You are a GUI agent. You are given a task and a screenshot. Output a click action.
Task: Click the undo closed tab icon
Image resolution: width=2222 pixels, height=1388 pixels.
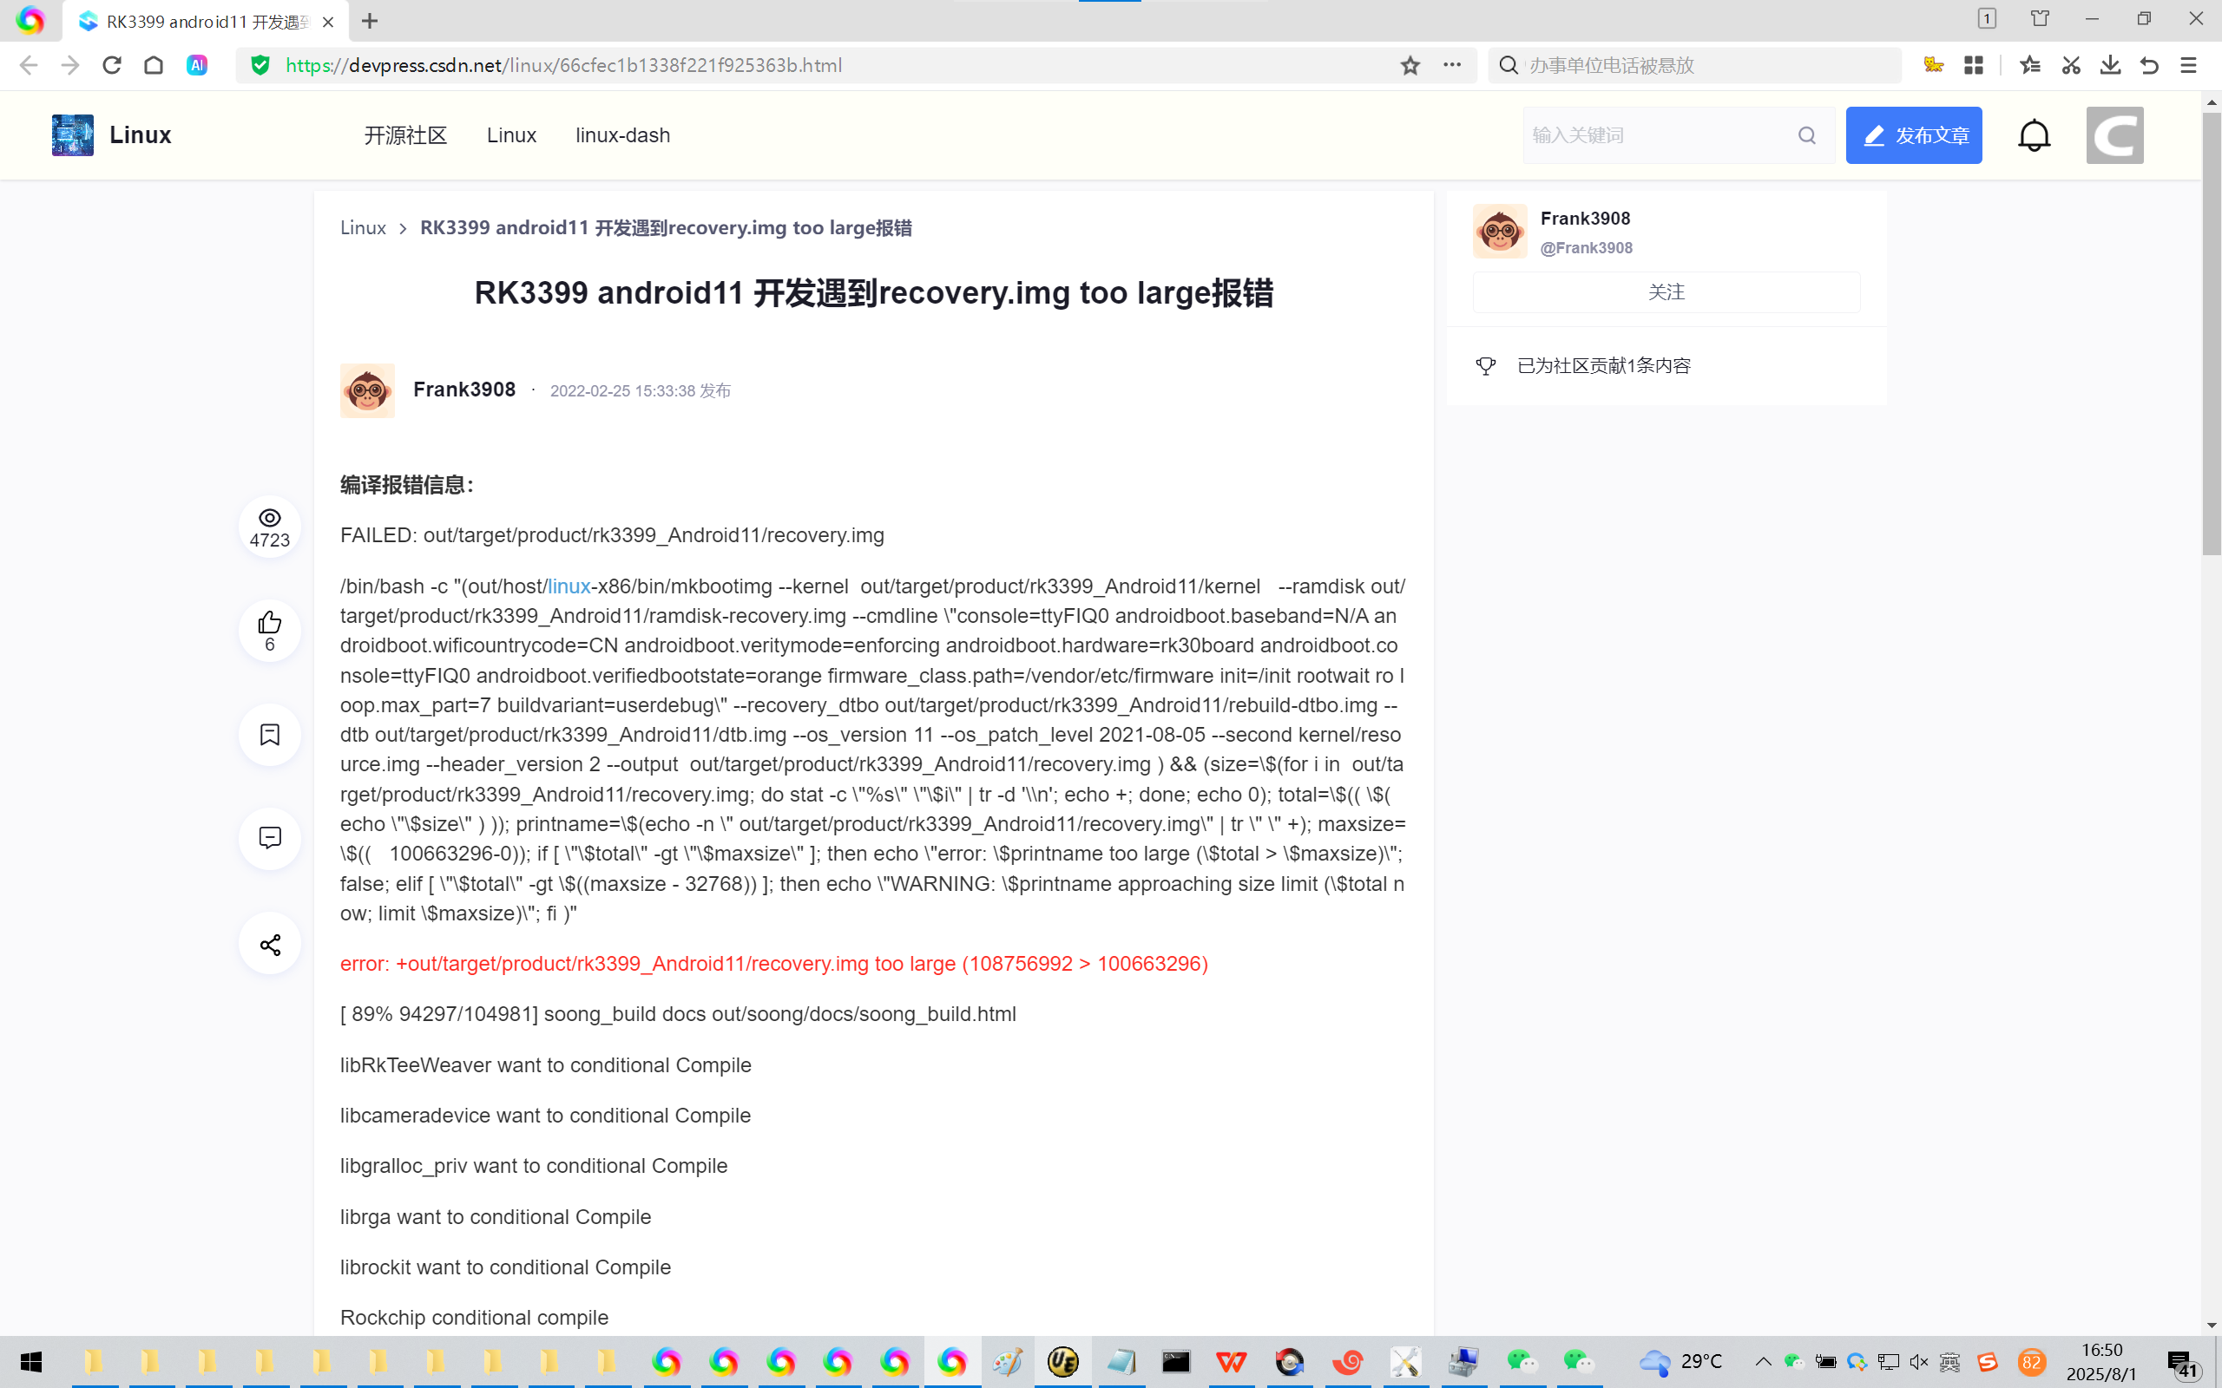2149,65
